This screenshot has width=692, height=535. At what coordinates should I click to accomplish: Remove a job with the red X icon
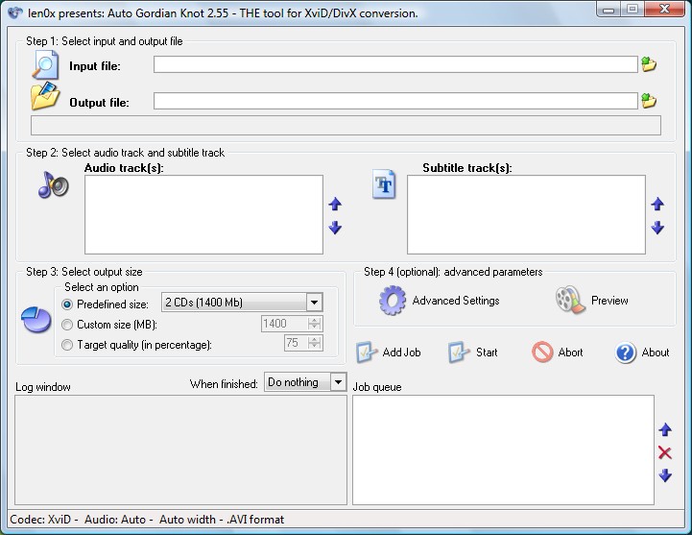[x=664, y=452]
